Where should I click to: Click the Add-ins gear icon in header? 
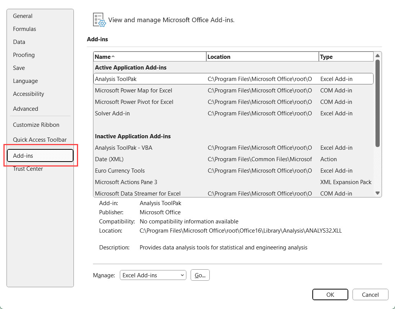tap(99, 20)
